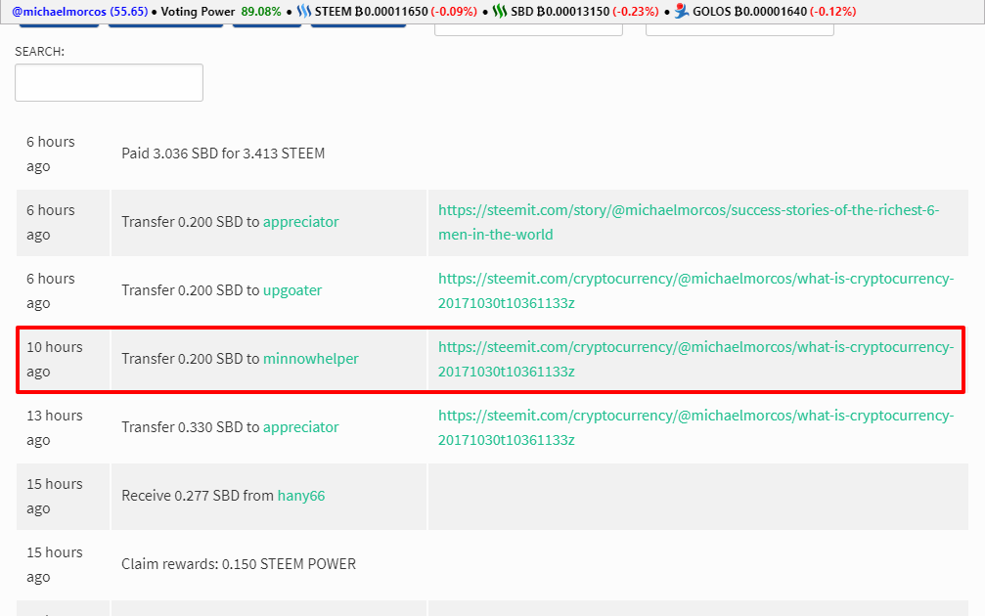Screen dimensions: 985x616
Task: Click '15 hours ago' in hany66 row
Action: (55, 496)
